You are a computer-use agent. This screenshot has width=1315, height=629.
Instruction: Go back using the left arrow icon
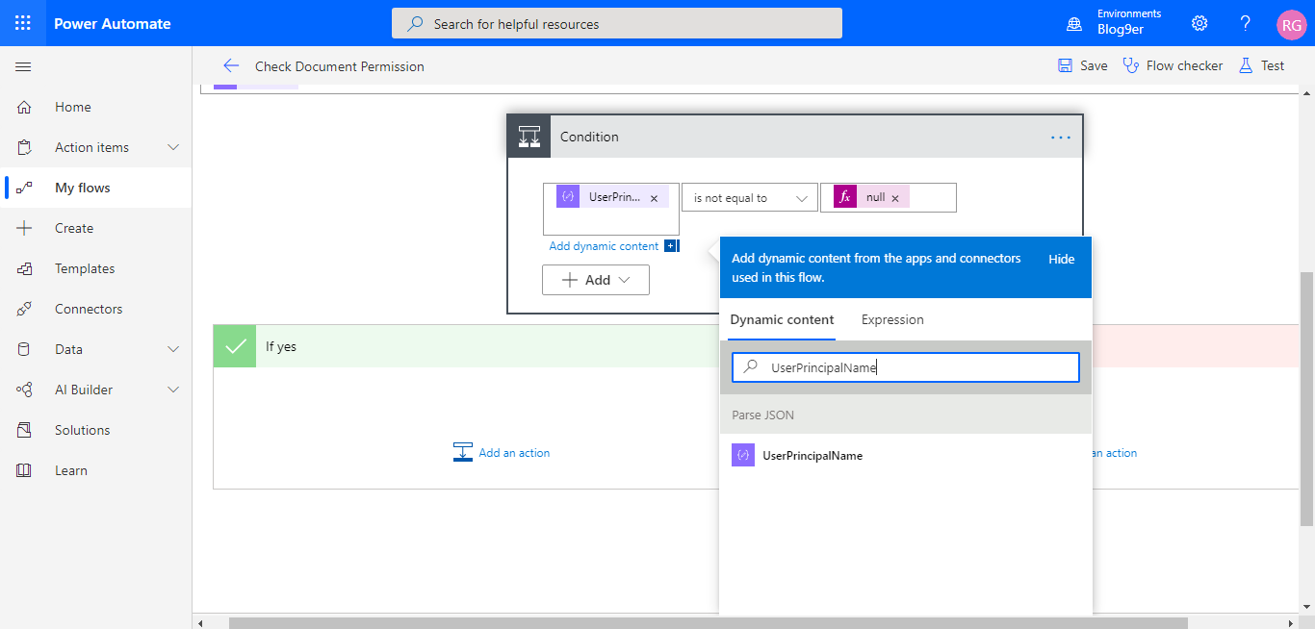(230, 65)
